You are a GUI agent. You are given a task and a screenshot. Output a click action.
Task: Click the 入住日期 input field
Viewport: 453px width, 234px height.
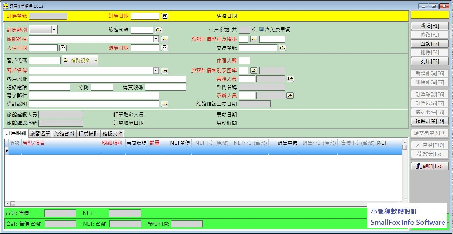43,48
